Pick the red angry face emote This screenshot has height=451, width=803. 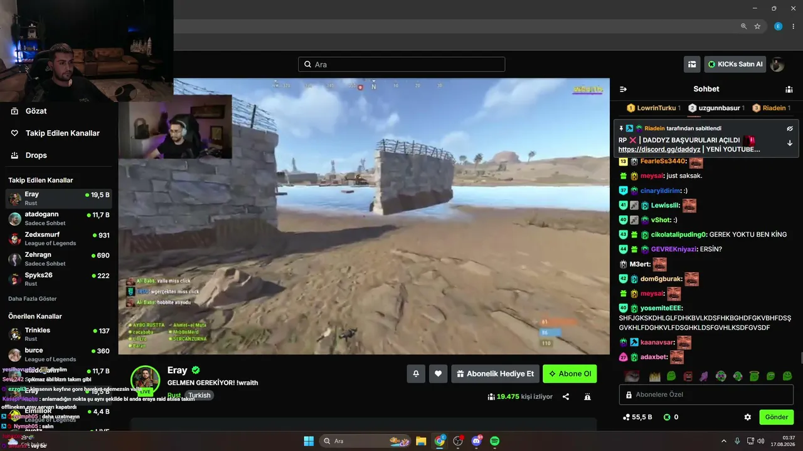[688, 376]
